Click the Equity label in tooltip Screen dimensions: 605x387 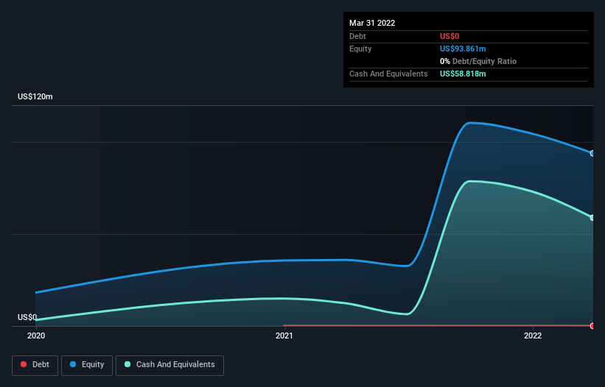[360, 49]
